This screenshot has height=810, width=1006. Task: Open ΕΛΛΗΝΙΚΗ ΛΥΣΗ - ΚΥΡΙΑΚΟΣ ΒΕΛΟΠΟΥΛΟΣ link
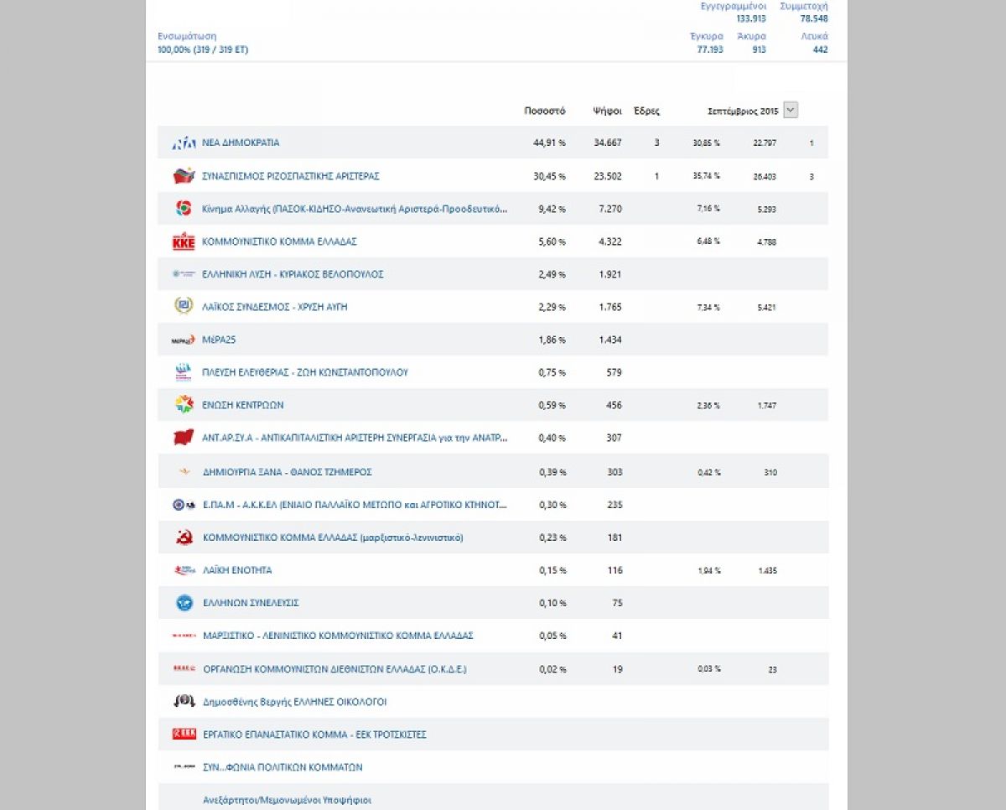click(293, 274)
